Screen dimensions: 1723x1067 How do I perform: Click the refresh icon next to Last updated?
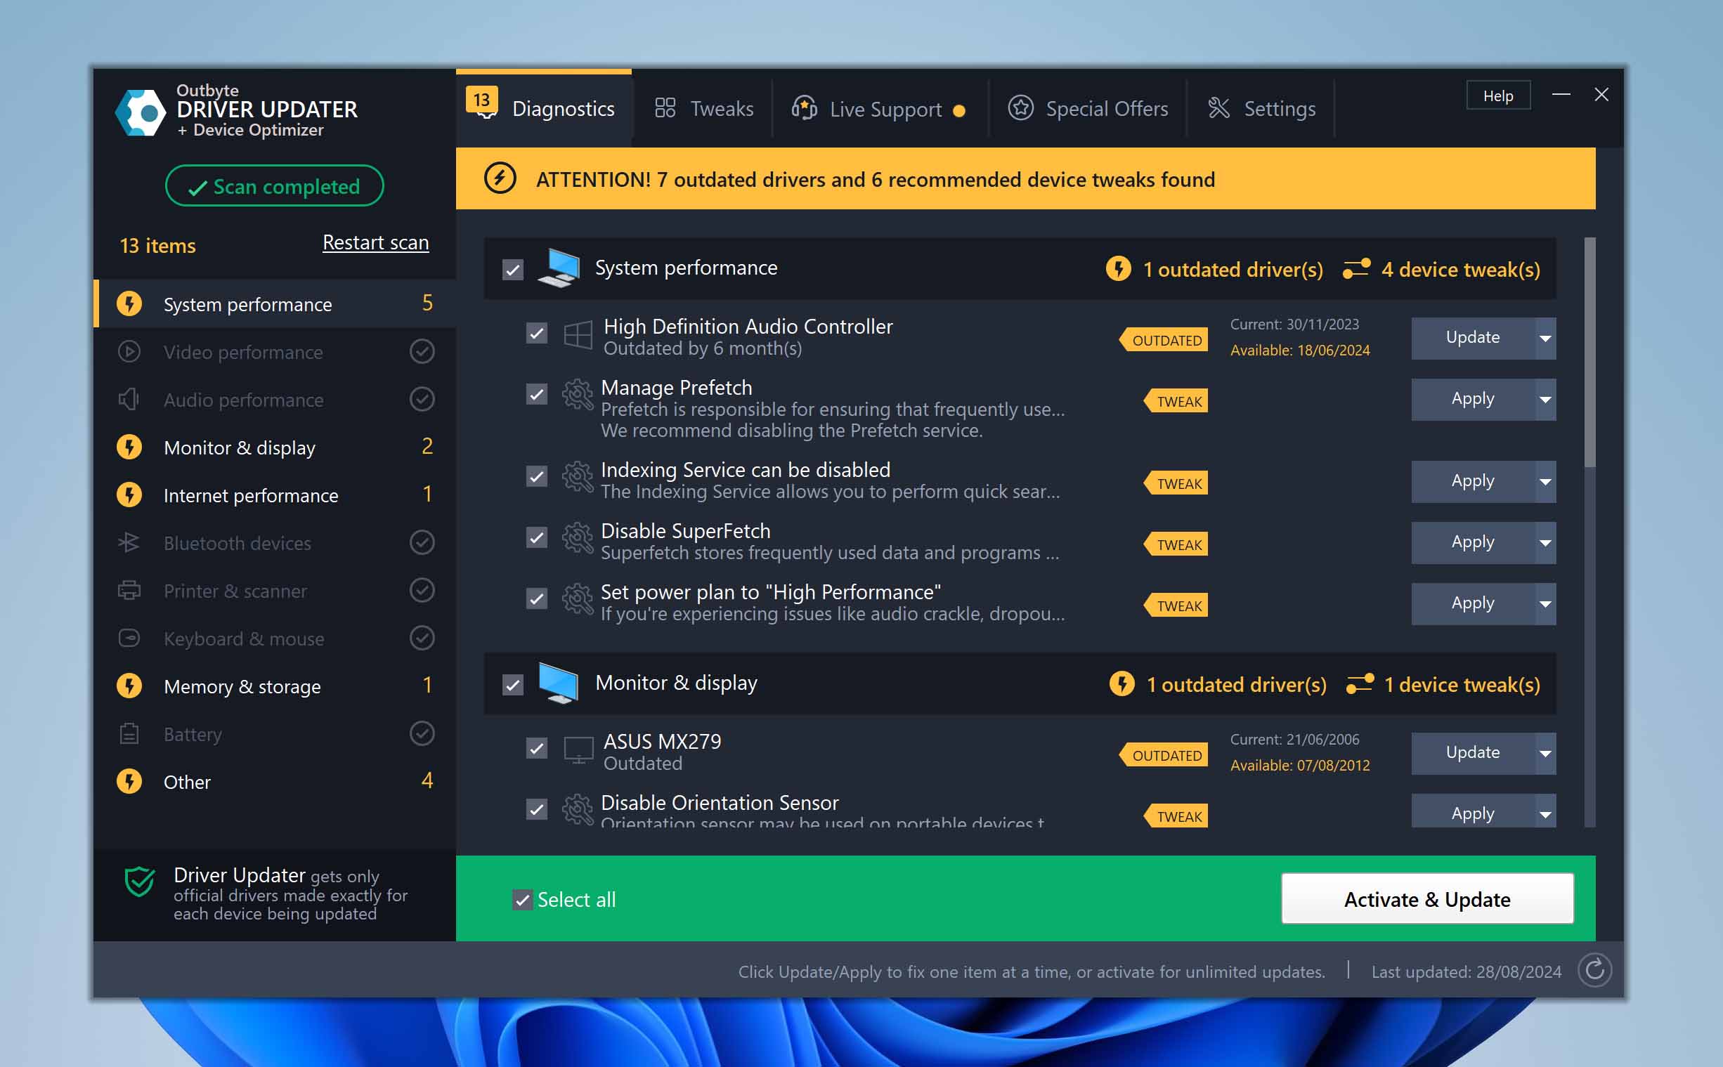tap(1594, 970)
